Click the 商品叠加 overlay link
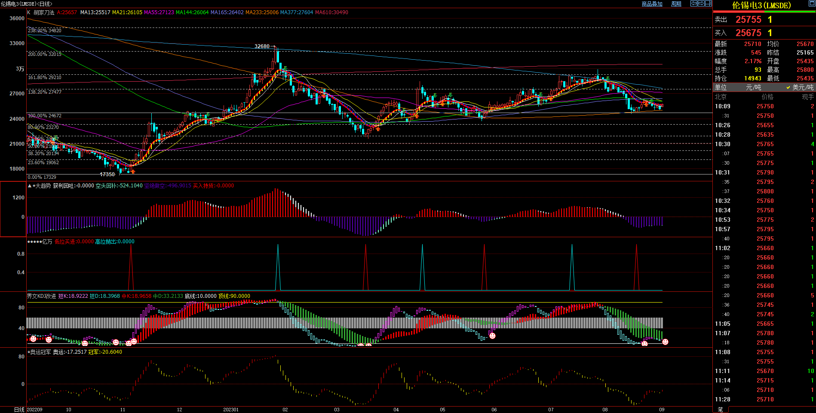Image resolution: width=816 pixels, height=413 pixels. click(652, 4)
